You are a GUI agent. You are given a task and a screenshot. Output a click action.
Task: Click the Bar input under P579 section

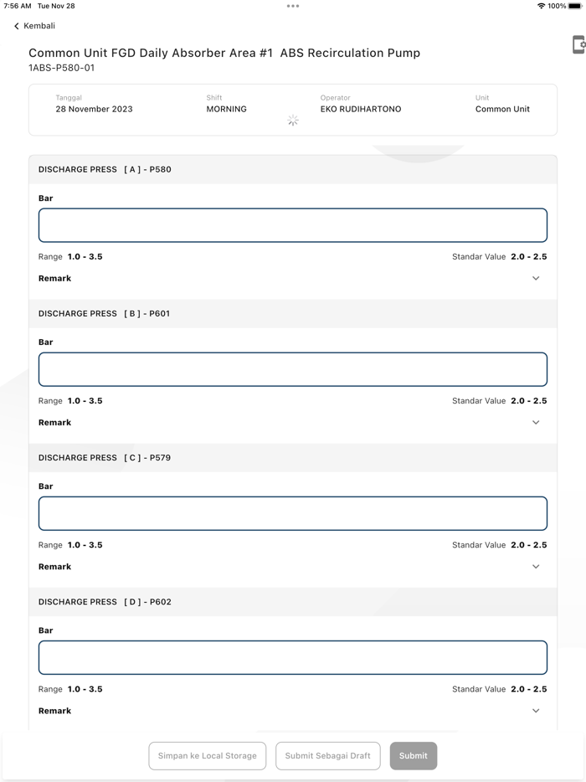tap(293, 512)
